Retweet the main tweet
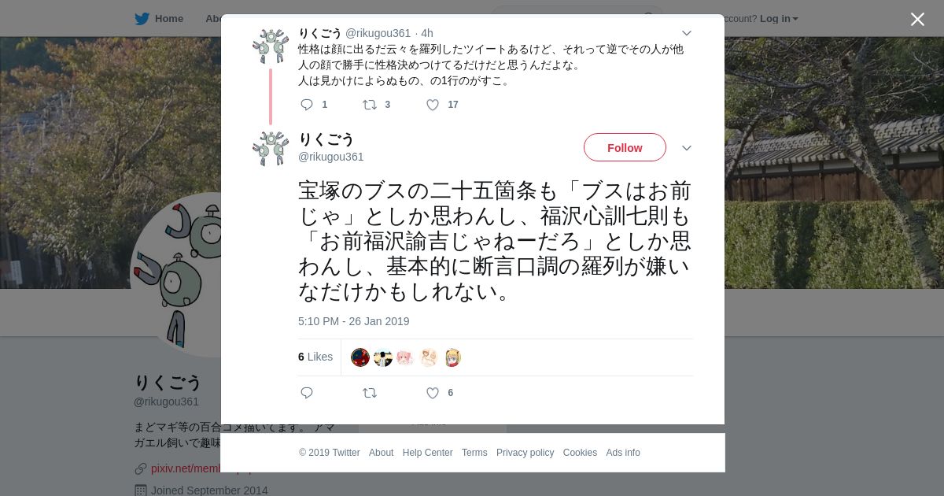Viewport: 944px width, 496px height. pyautogui.click(x=369, y=393)
